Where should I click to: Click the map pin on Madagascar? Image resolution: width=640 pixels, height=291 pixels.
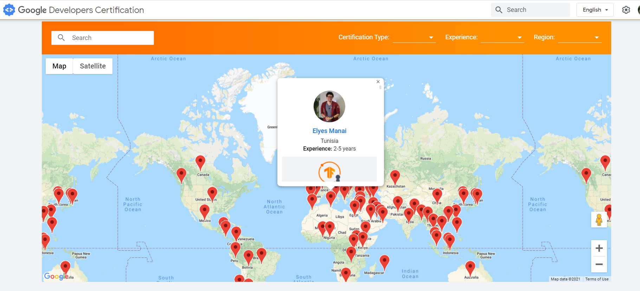tap(384, 263)
